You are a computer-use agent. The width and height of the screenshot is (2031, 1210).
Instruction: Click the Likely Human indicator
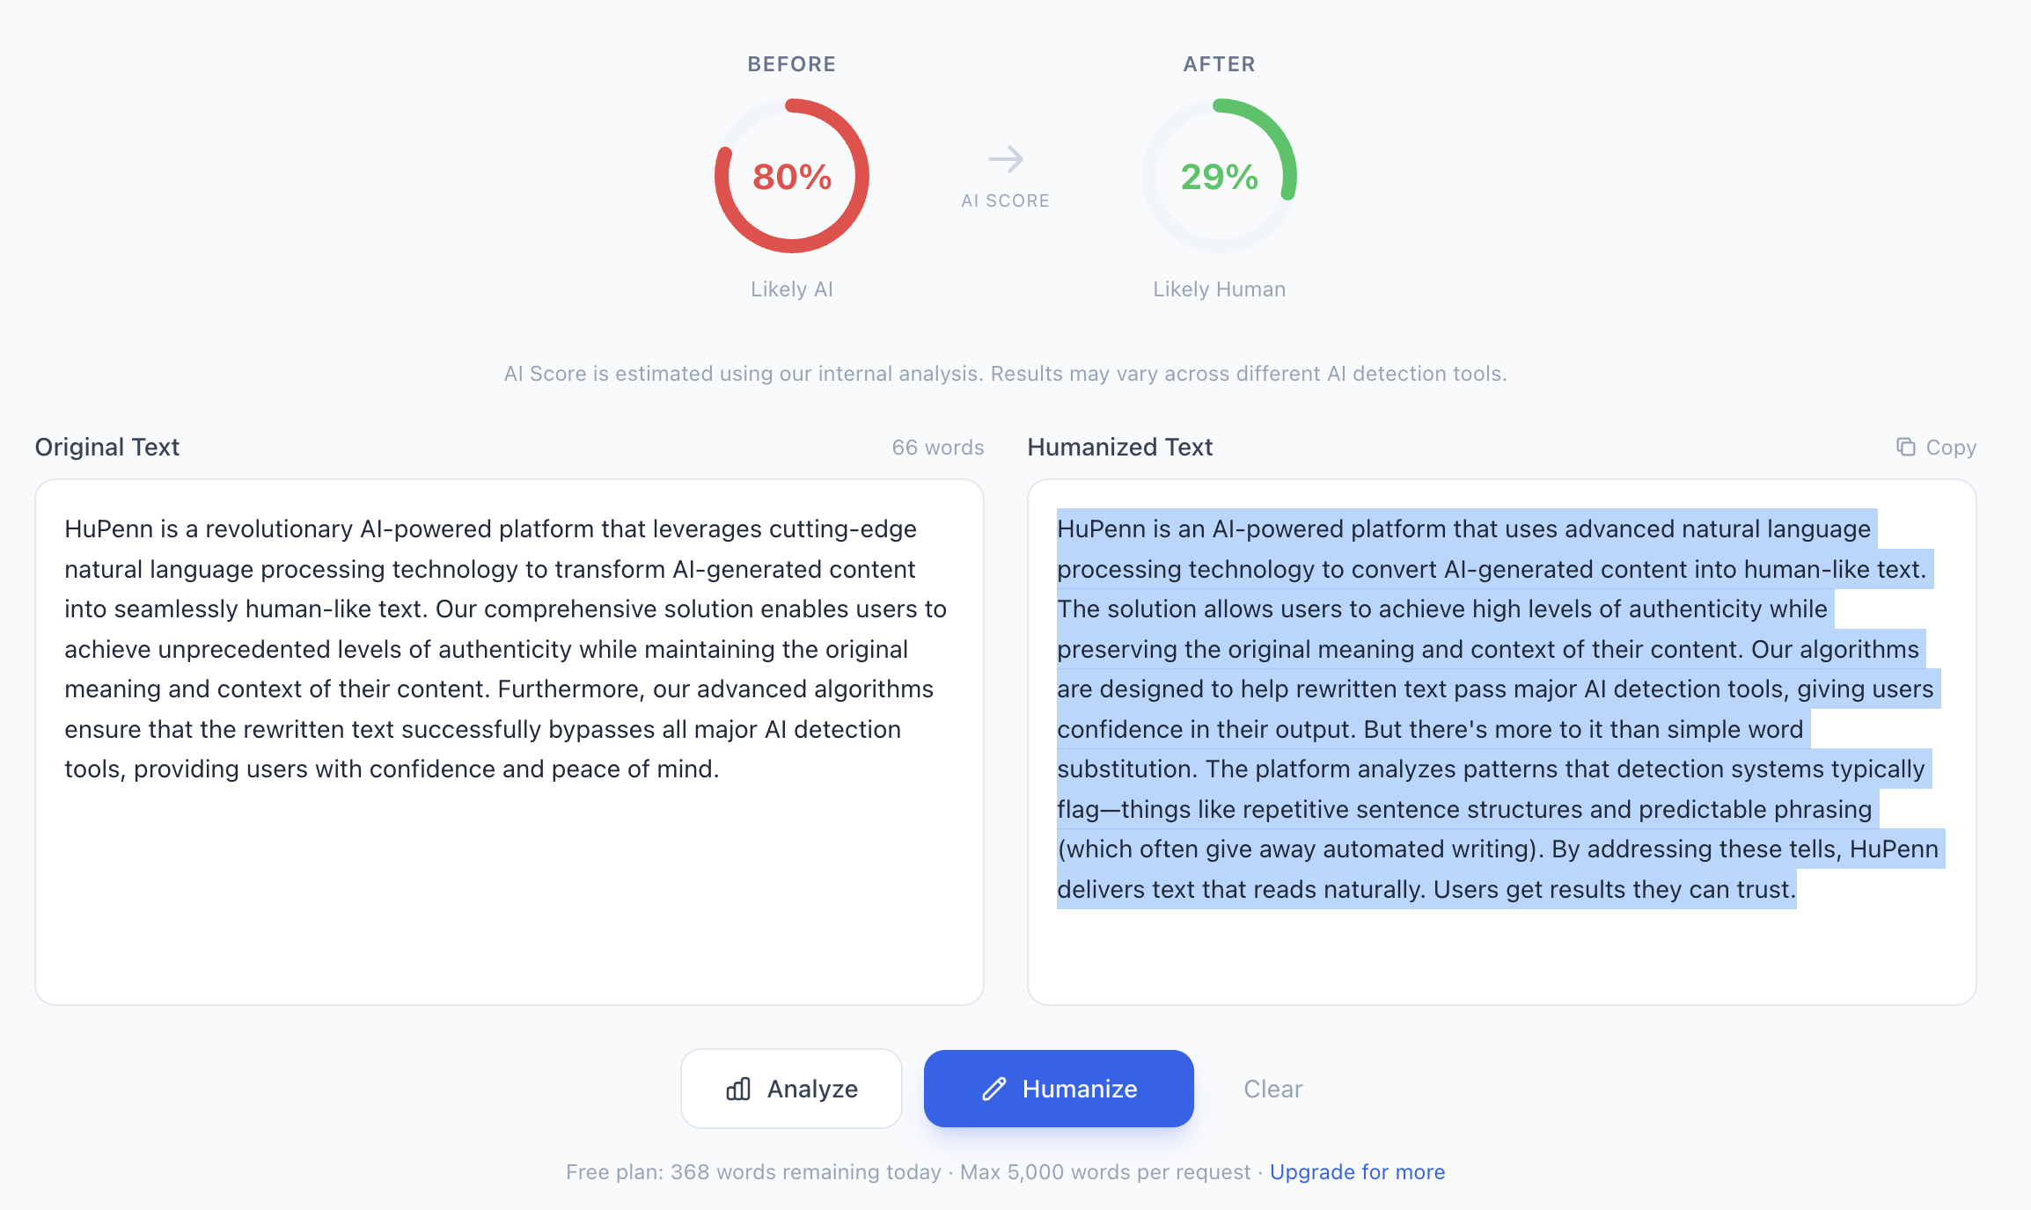(1218, 288)
